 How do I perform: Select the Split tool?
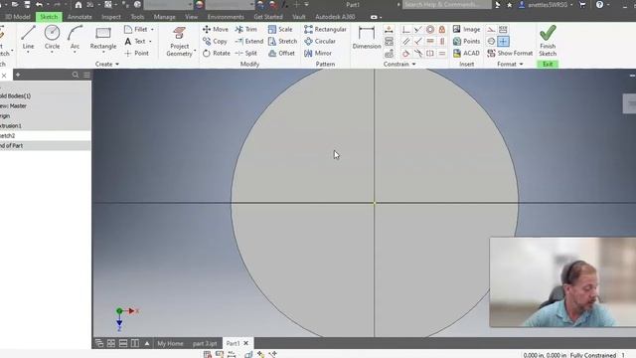(x=246, y=53)
